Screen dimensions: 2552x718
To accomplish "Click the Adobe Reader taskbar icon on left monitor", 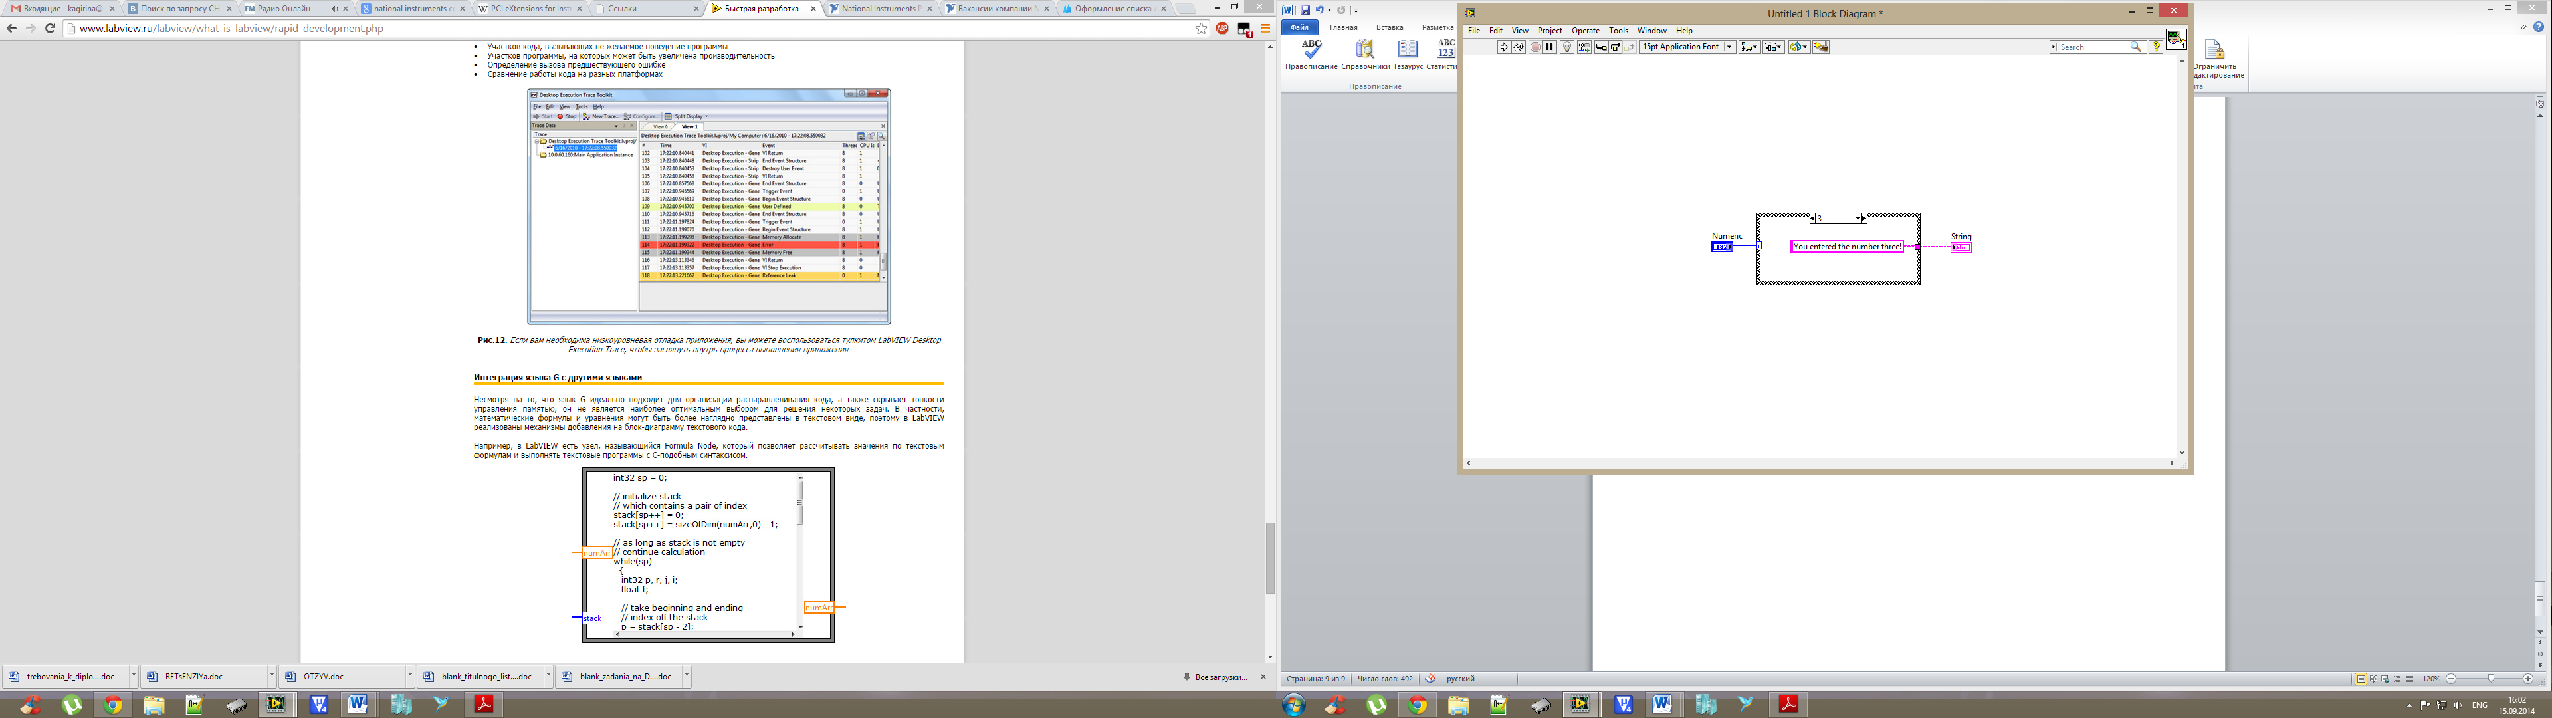I will pyautogui.click(x=483, y=705).
